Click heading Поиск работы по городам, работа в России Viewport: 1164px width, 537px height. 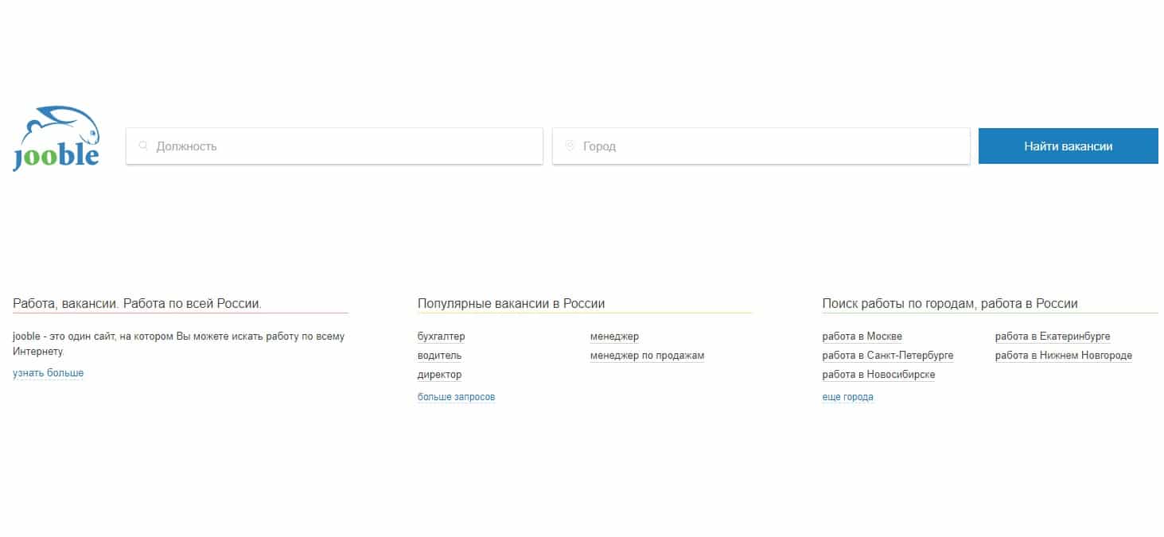pos(950,304)
